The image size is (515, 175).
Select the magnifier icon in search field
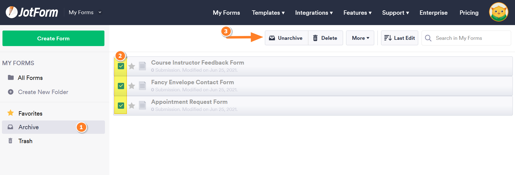[x=428, y=38]
